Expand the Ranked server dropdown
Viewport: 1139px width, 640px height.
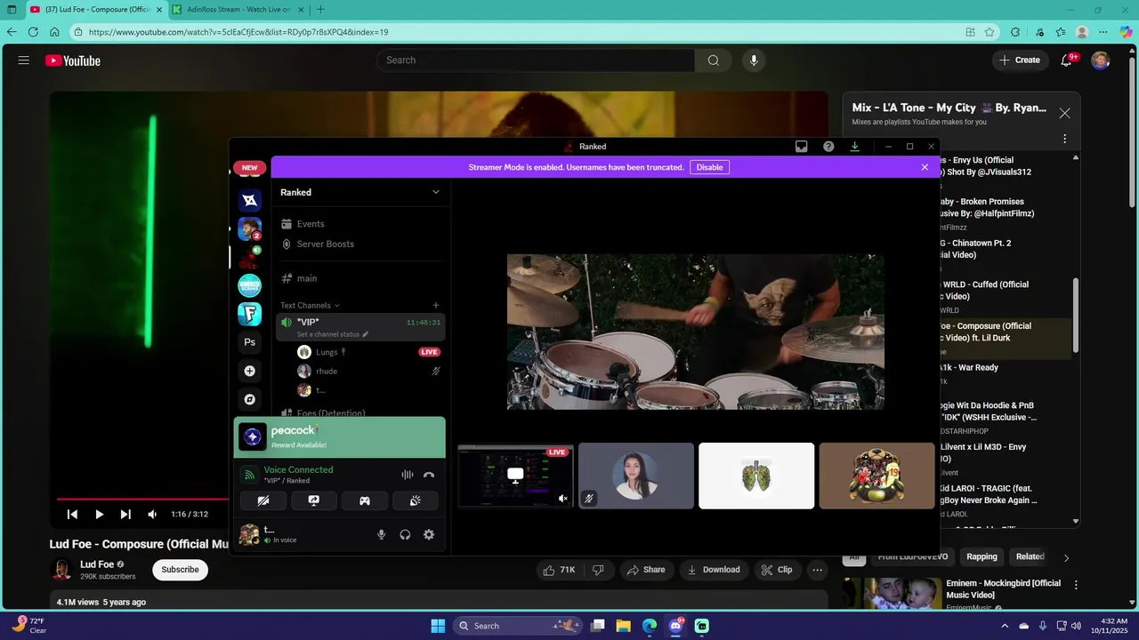(436, 192)
